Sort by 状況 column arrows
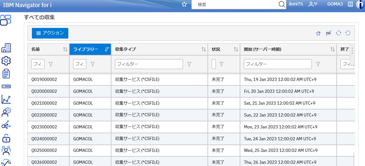Viewport: 365px width, 166px height. pos(236,49)
